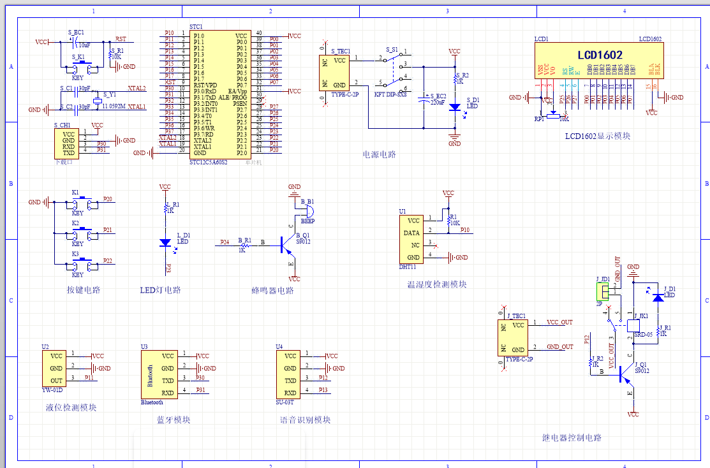Click the GND_OUT net label
Image resolution: width=710 pixels, height=468 pixels.
coord(559,347)
